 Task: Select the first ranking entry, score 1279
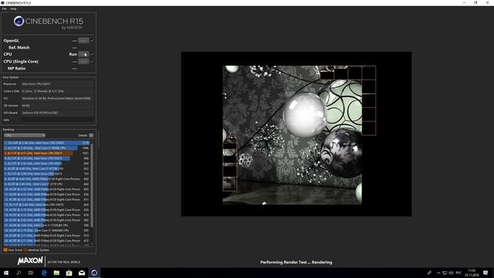(x=46, y=143)
